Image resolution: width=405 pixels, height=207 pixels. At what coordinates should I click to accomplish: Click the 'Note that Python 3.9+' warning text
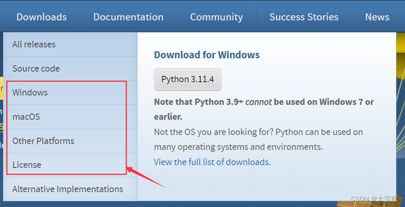pos(264,109)
